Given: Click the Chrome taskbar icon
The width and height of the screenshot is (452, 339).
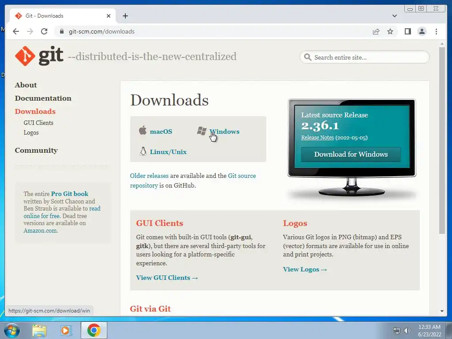Looking at the screenshot, I should pyautogui.click(x=94, y=330).
